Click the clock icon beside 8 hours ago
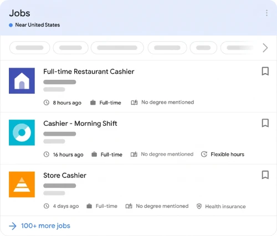Screen dimensions: 277x236 coord(47,102)
